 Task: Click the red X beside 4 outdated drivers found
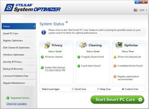[115, 66]
